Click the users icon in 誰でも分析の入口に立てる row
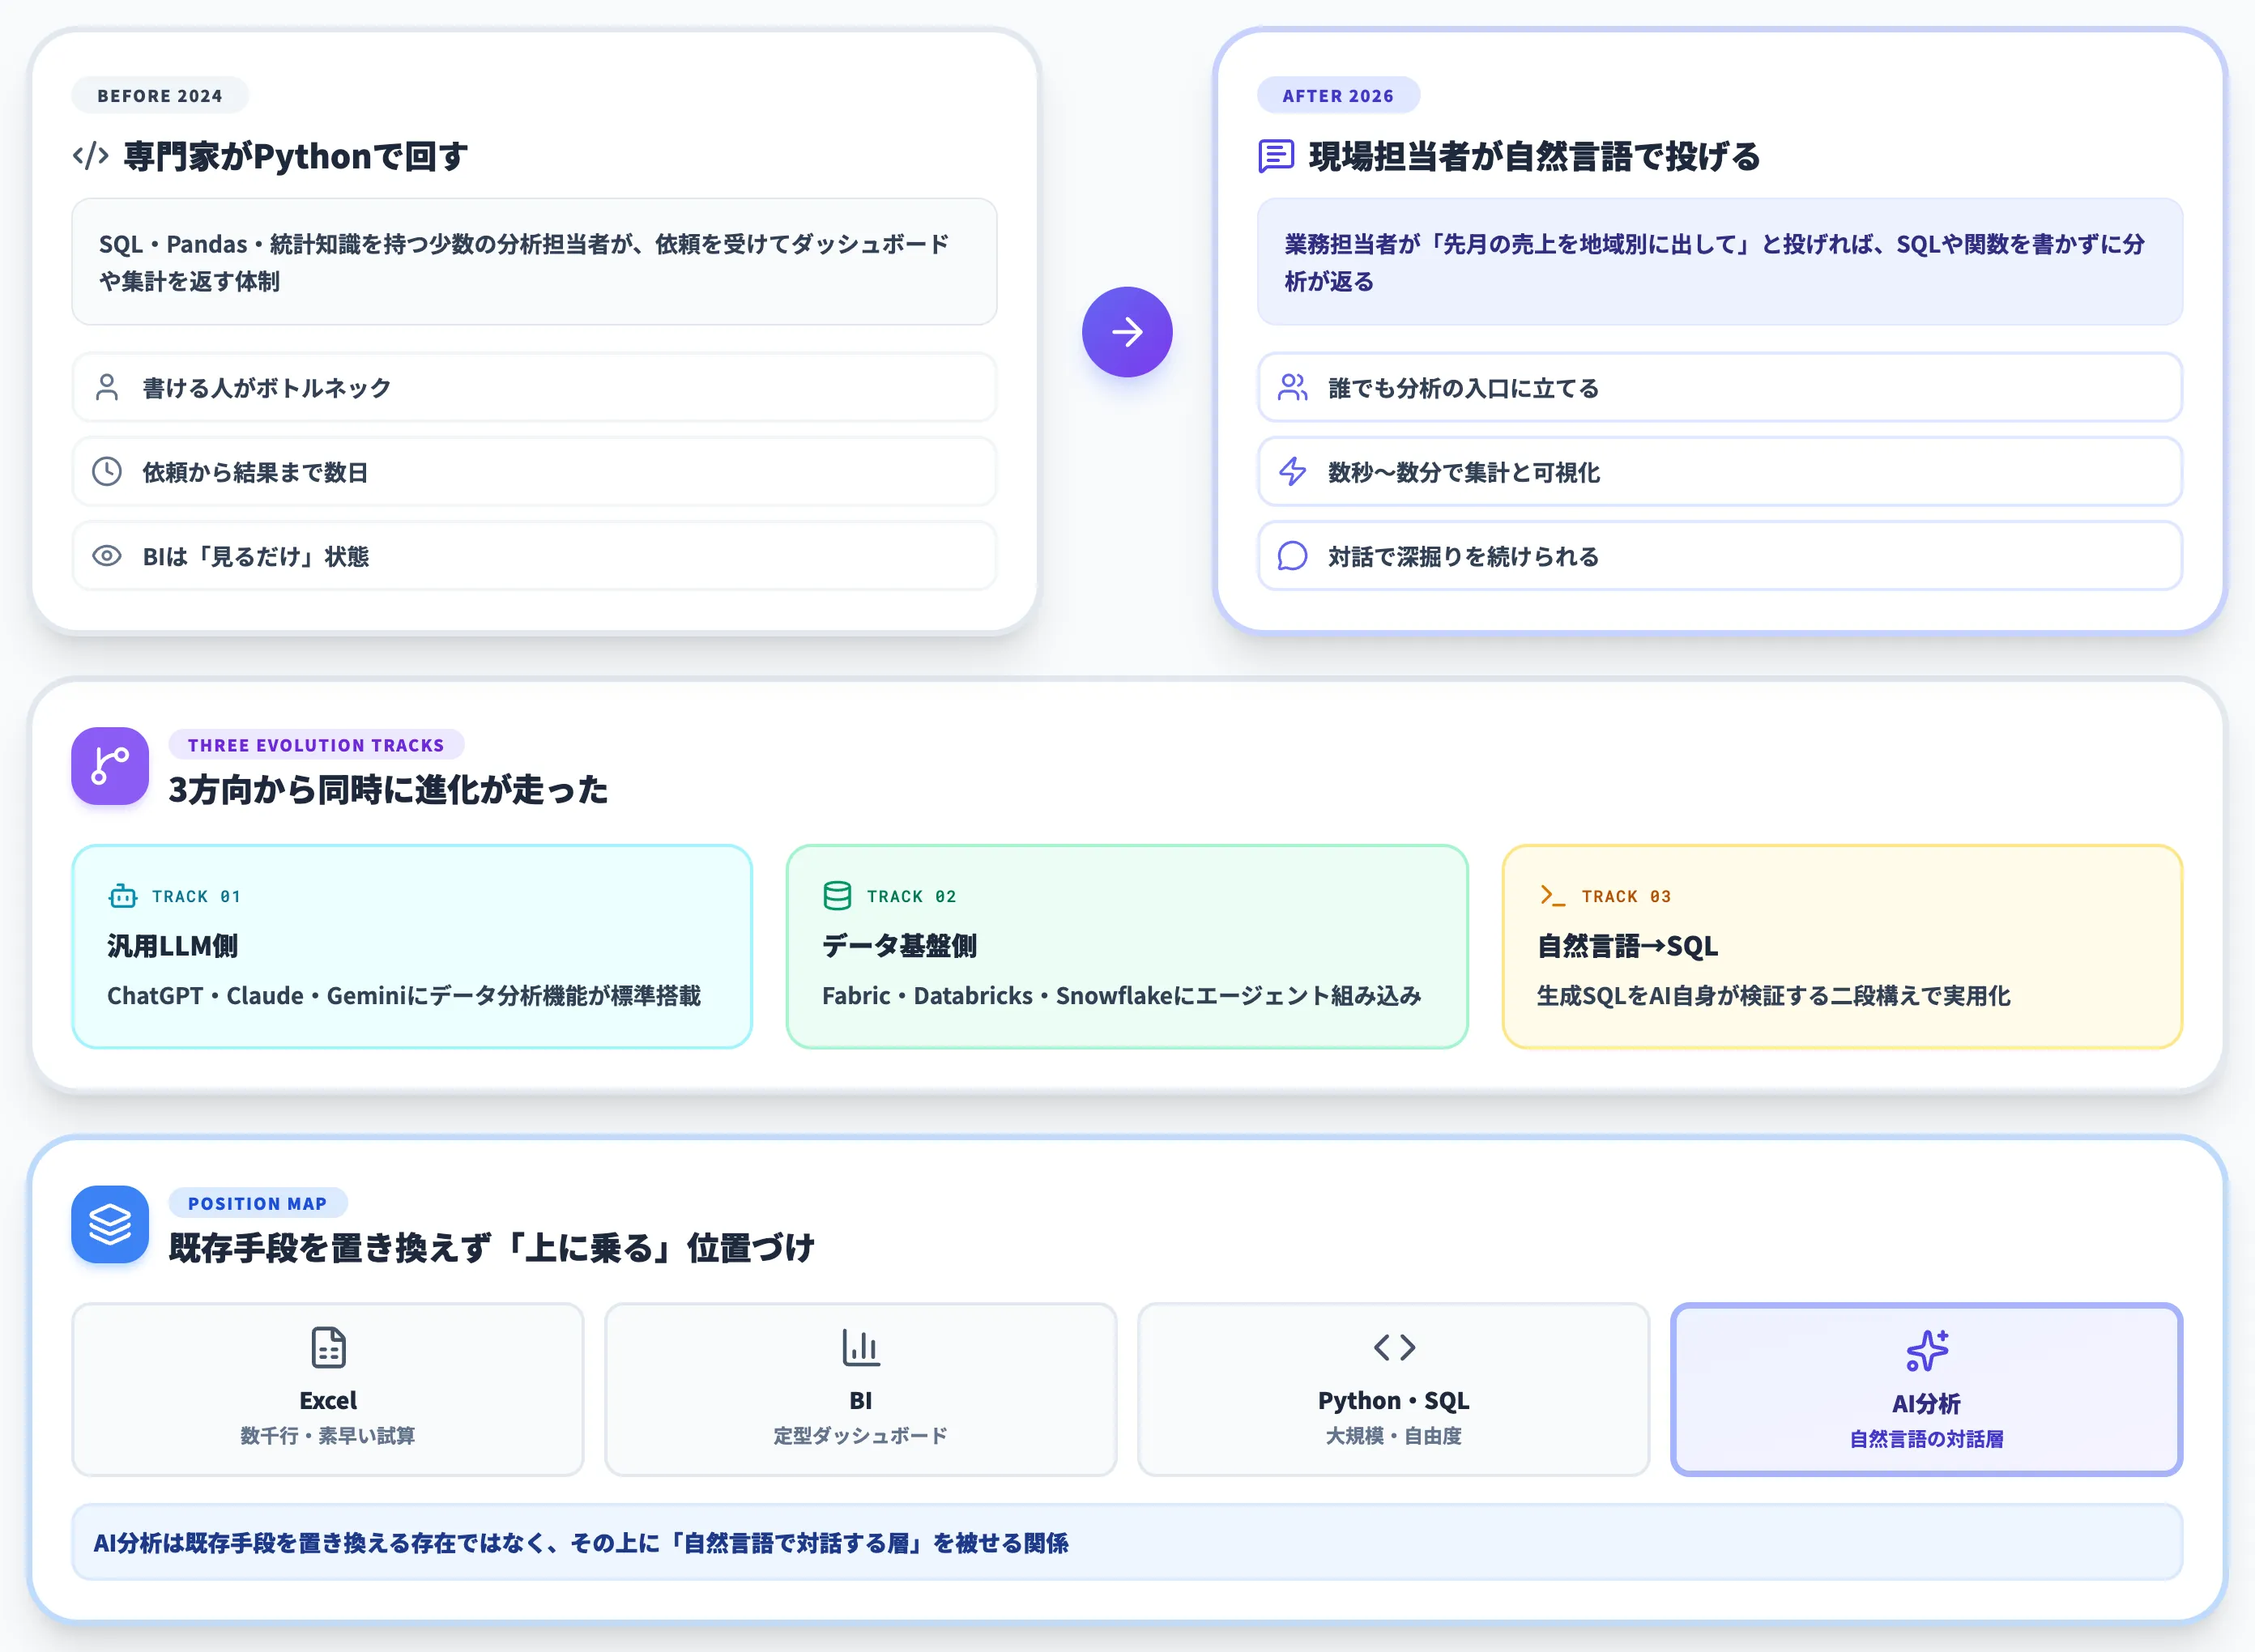 1293,387
